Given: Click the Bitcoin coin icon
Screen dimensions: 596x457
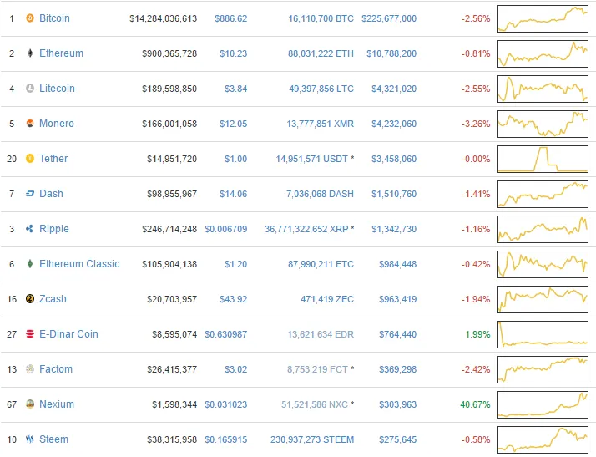Looking at the screenshot, I should pos(30,18).
